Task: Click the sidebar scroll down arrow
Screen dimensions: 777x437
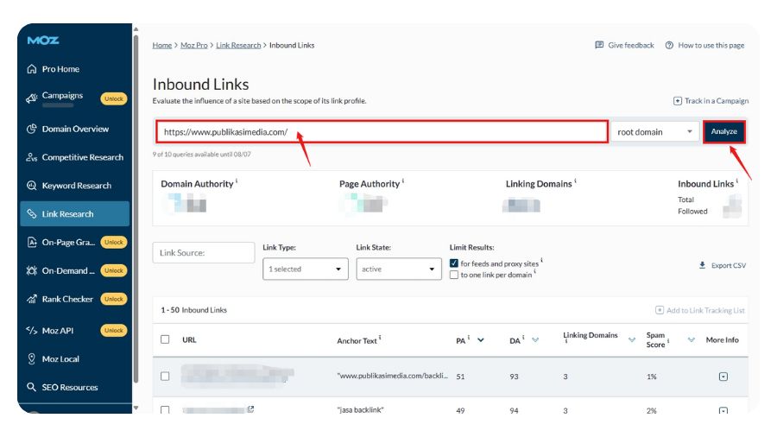Action: 136,408
